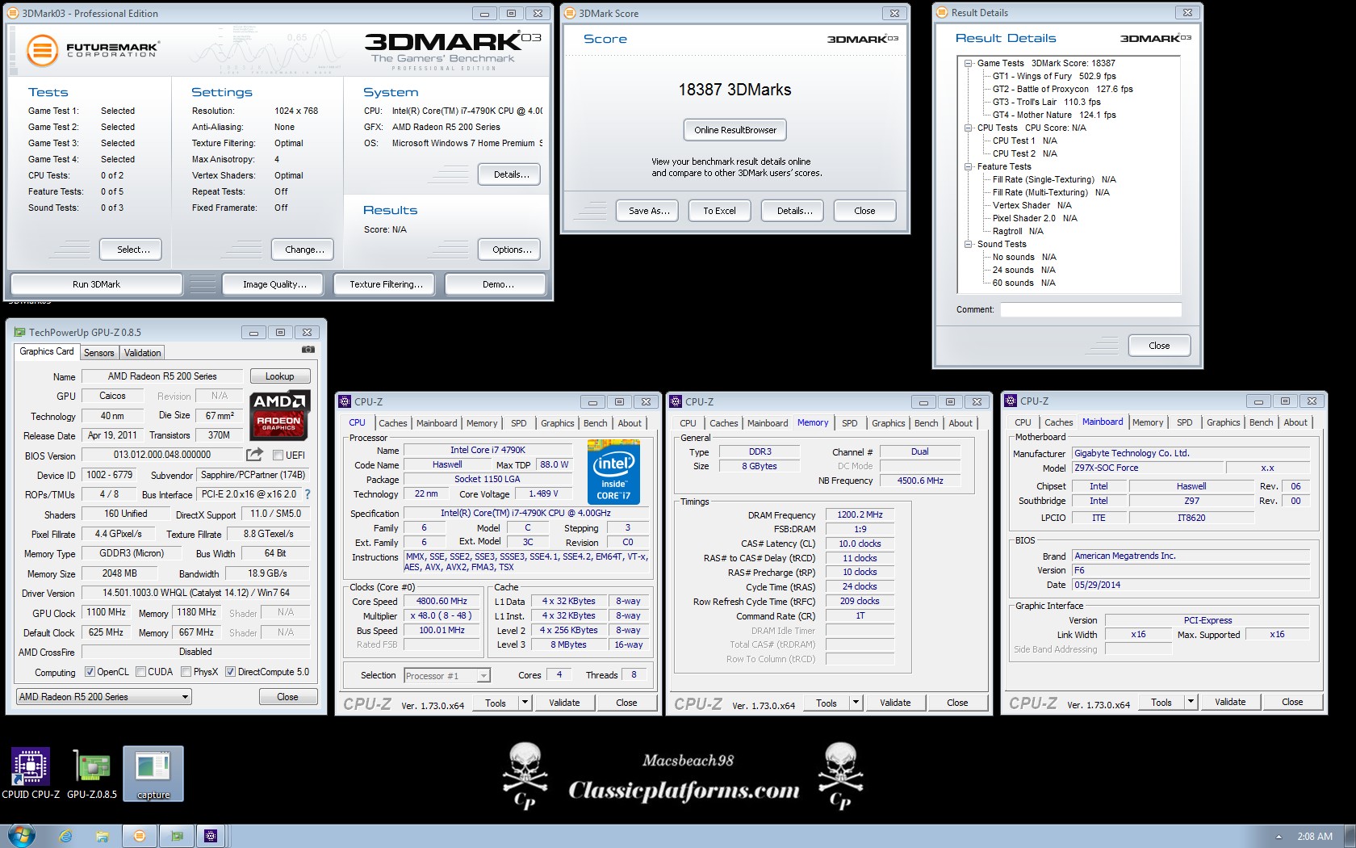The height and width of the screenshot is (848, 1356).
Task: Click the To Excel button
Action: click(x=719, y=211)
